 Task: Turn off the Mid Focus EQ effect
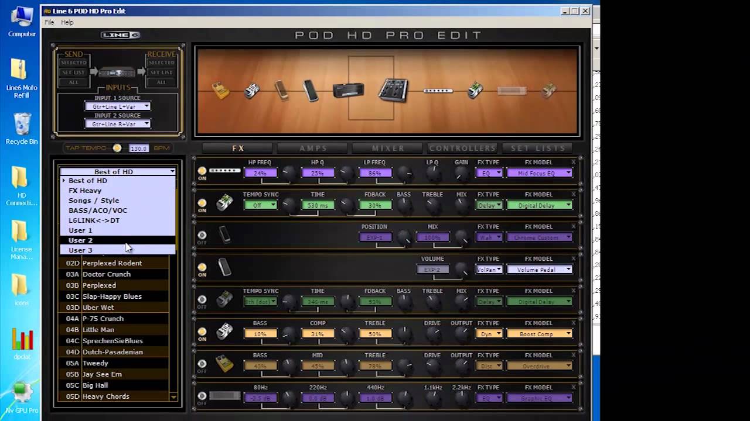202,171
